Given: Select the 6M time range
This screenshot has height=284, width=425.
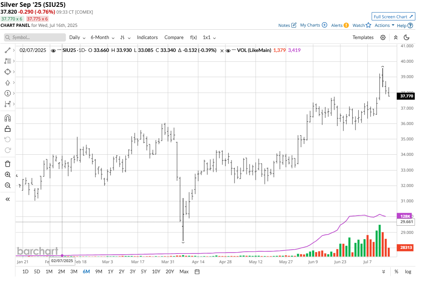Looking at the screenshot, I should (86, 271).
